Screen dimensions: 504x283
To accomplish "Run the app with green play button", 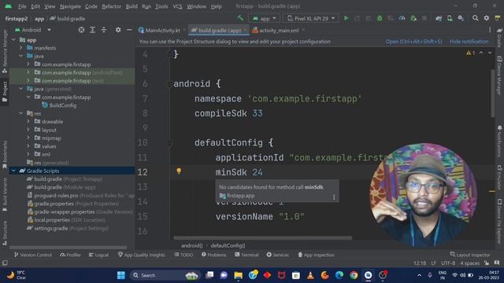I will [x=346, y=18].
